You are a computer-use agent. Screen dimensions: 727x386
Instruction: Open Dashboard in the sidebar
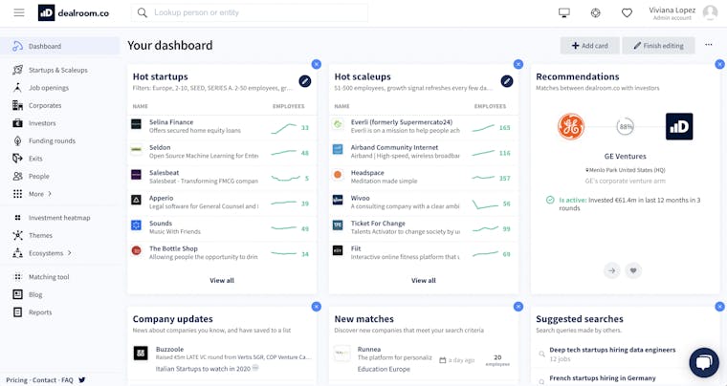pos(60,46)
